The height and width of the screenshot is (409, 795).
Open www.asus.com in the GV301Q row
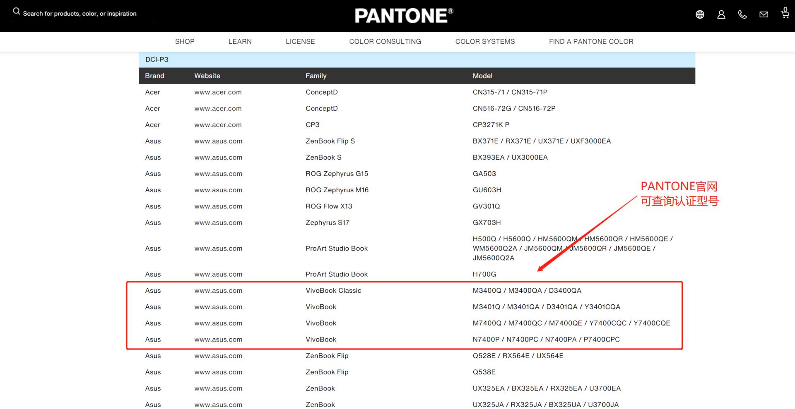[x=218, y=206]
